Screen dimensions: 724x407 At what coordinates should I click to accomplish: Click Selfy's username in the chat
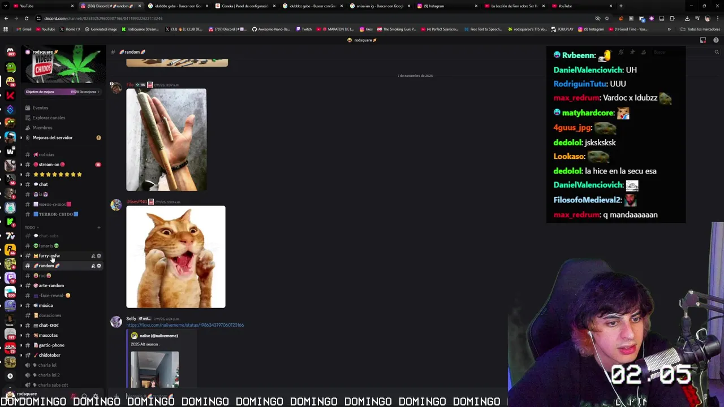(131, 319)
